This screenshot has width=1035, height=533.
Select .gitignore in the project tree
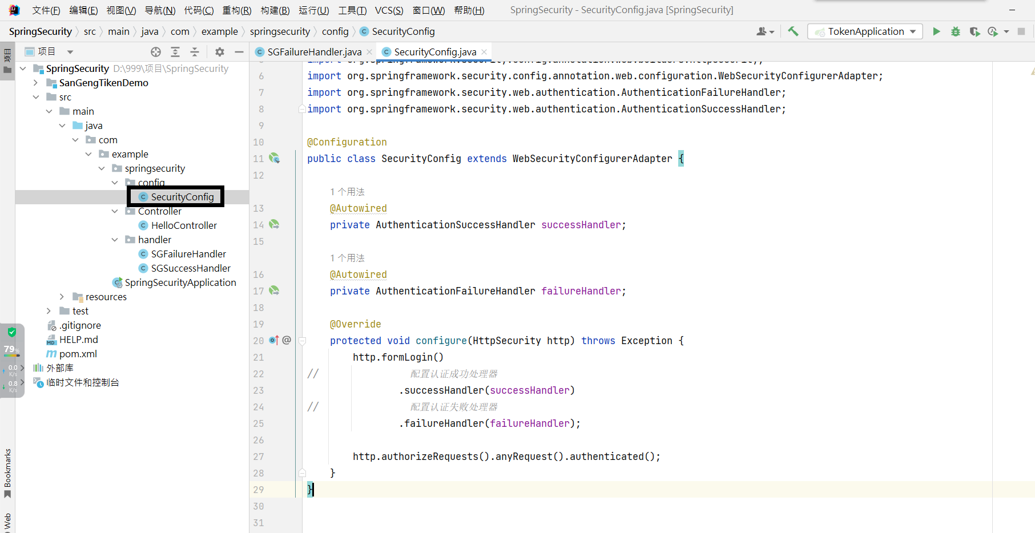coord(80,325)
